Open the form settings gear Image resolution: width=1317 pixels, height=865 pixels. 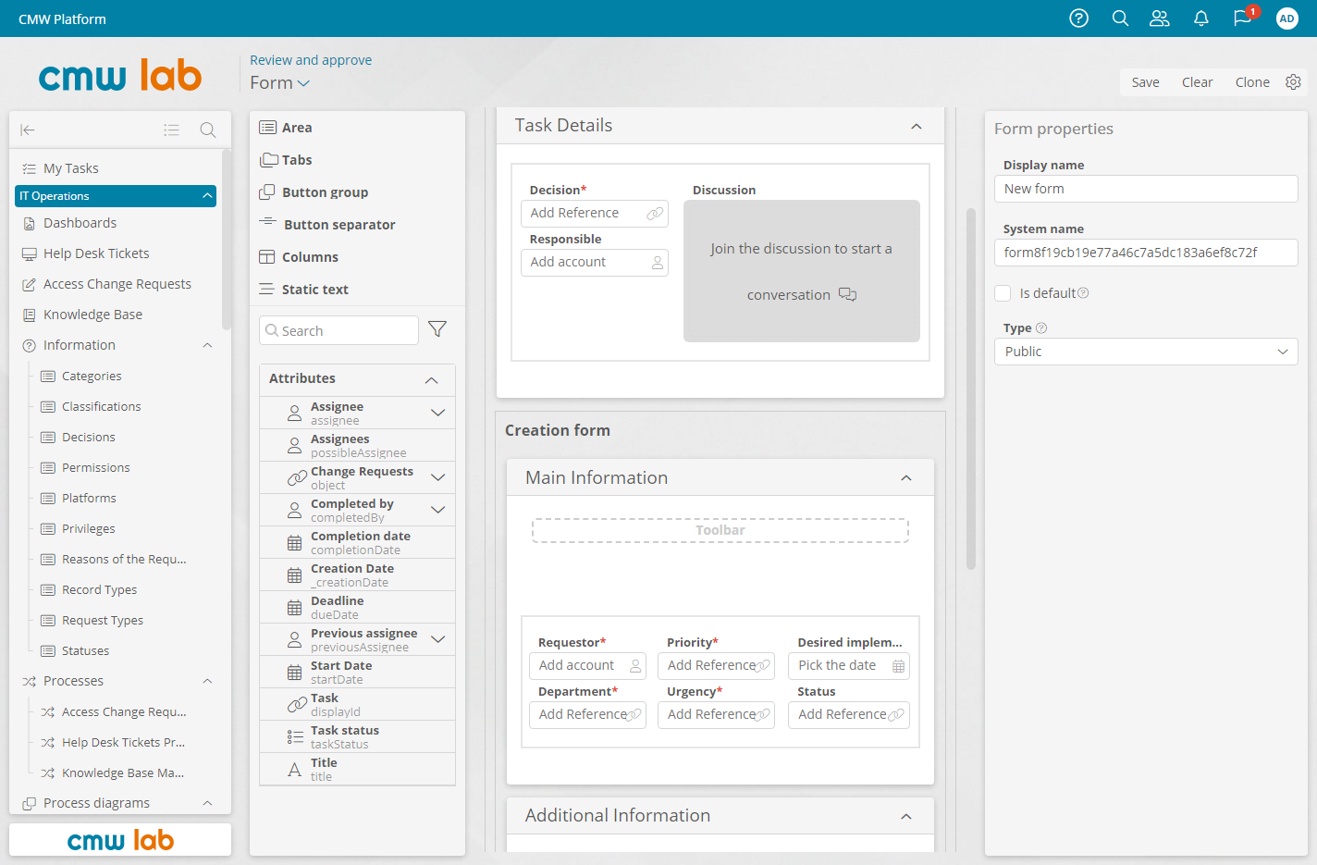coord(1293,81)
